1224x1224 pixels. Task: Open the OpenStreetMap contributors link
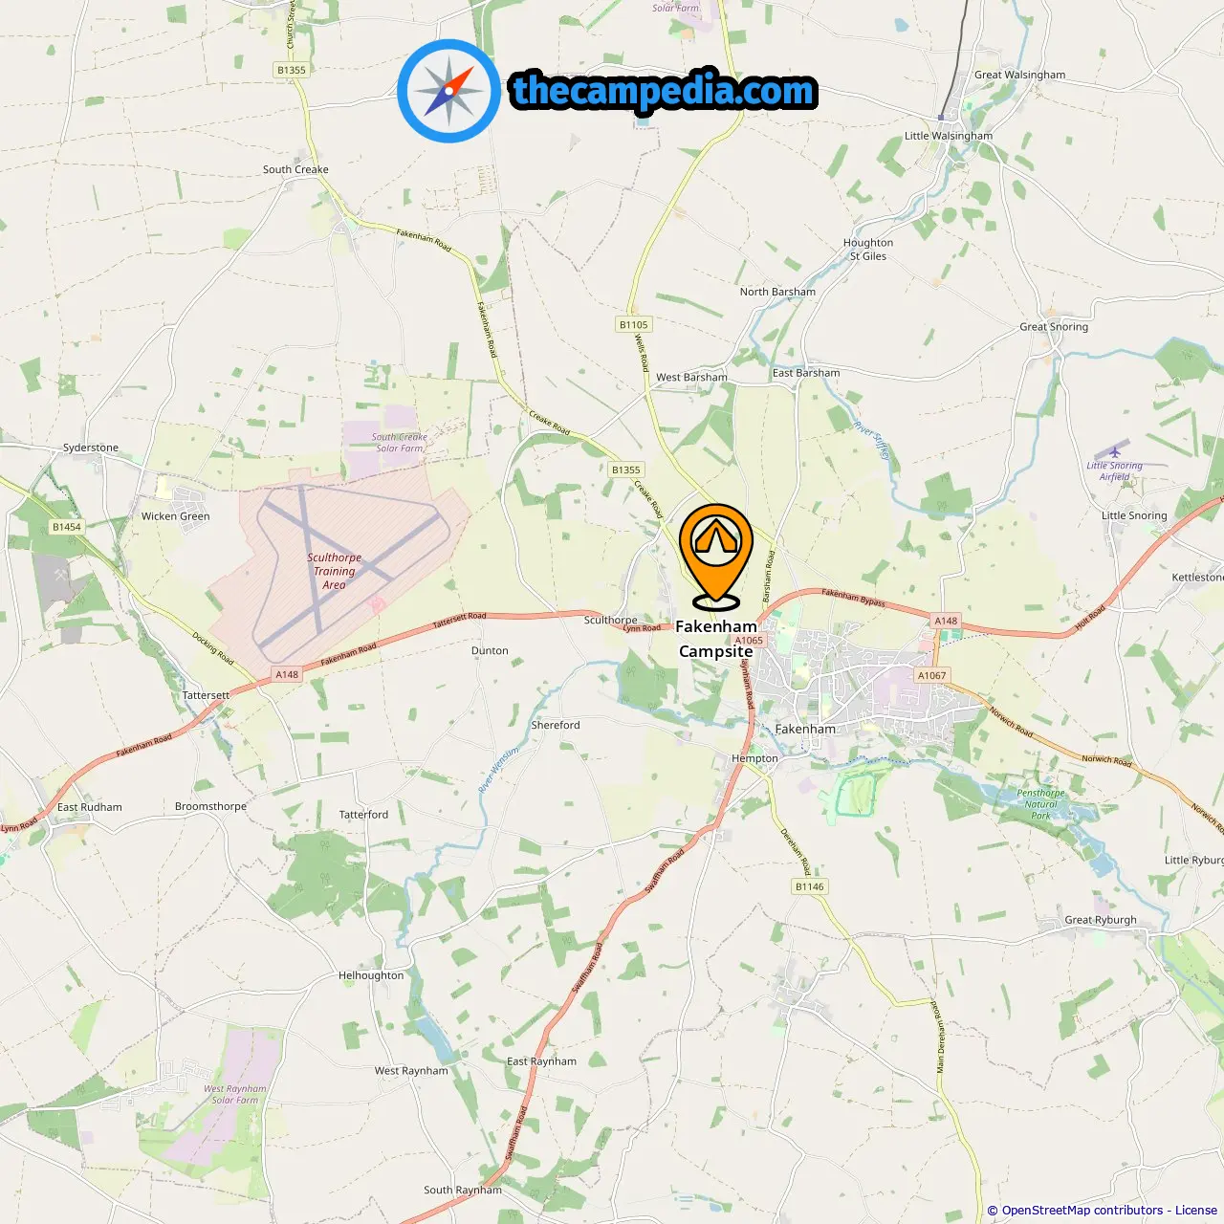tap(1082, 1210)
